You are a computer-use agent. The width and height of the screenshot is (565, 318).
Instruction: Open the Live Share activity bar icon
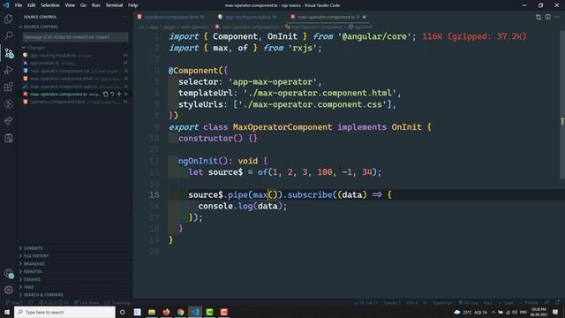coord(8,121)
